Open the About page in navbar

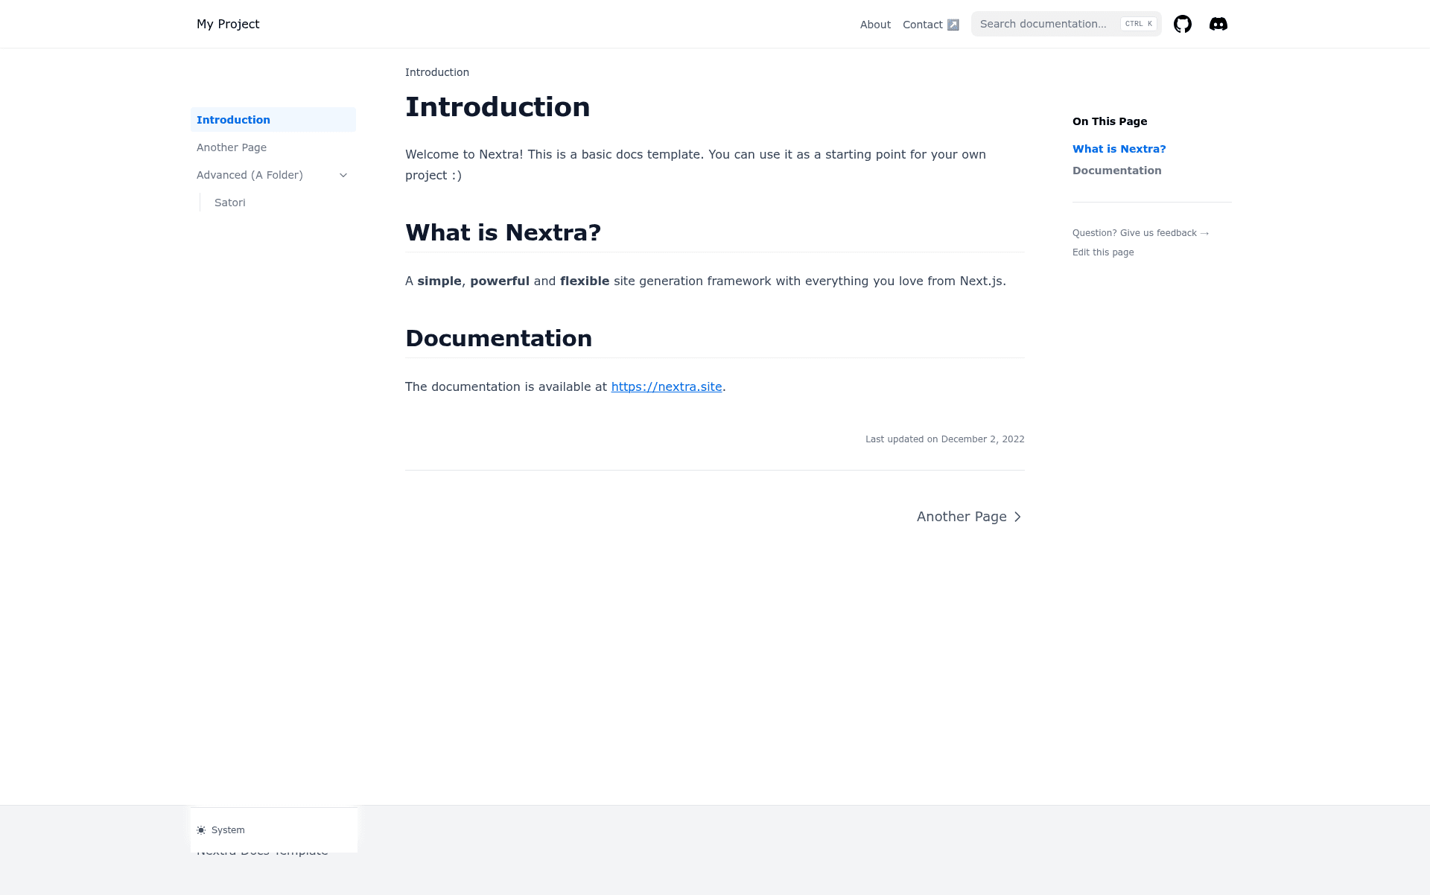875,25
